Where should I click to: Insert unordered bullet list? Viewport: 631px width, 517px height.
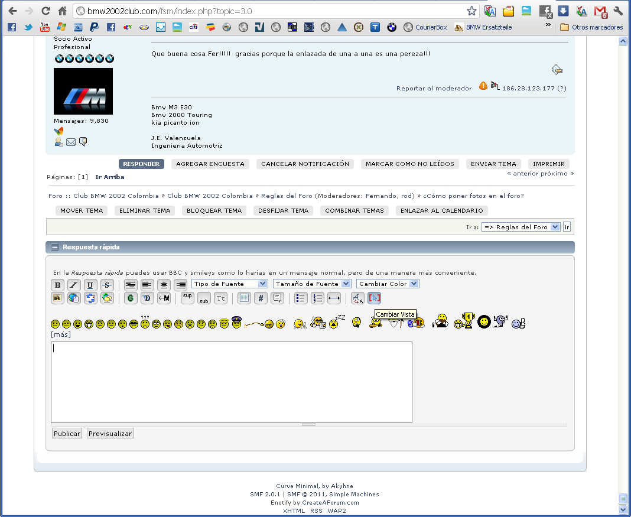(301, 298)
